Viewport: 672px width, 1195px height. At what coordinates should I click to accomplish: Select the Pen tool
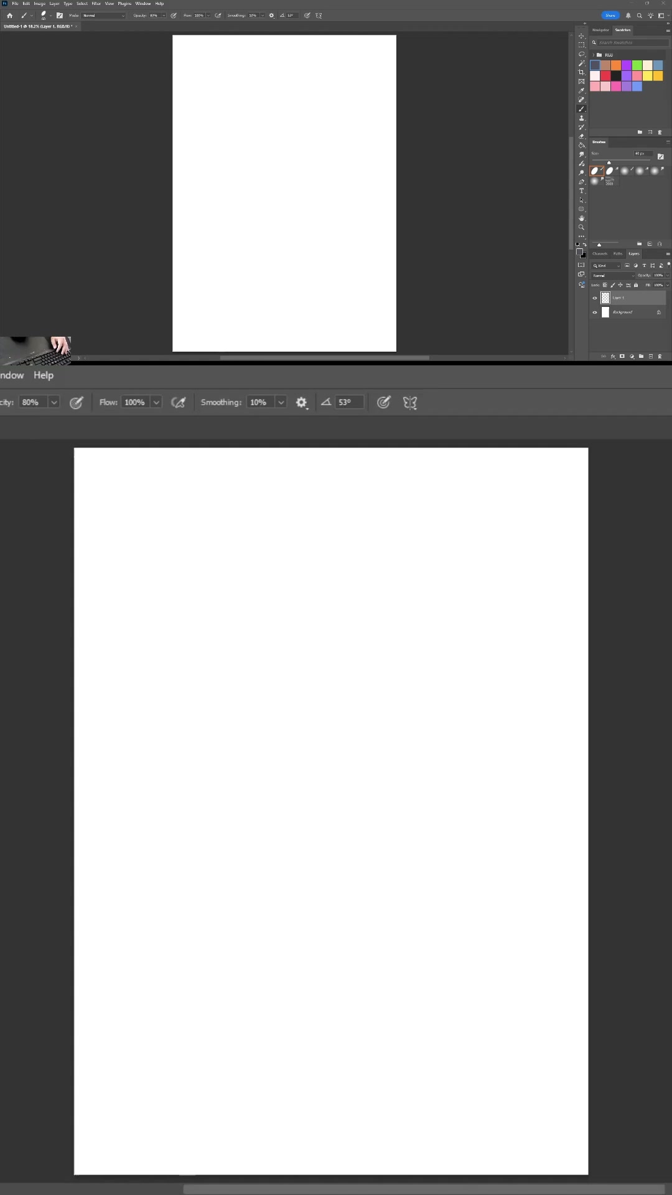(x=581, y=182)
